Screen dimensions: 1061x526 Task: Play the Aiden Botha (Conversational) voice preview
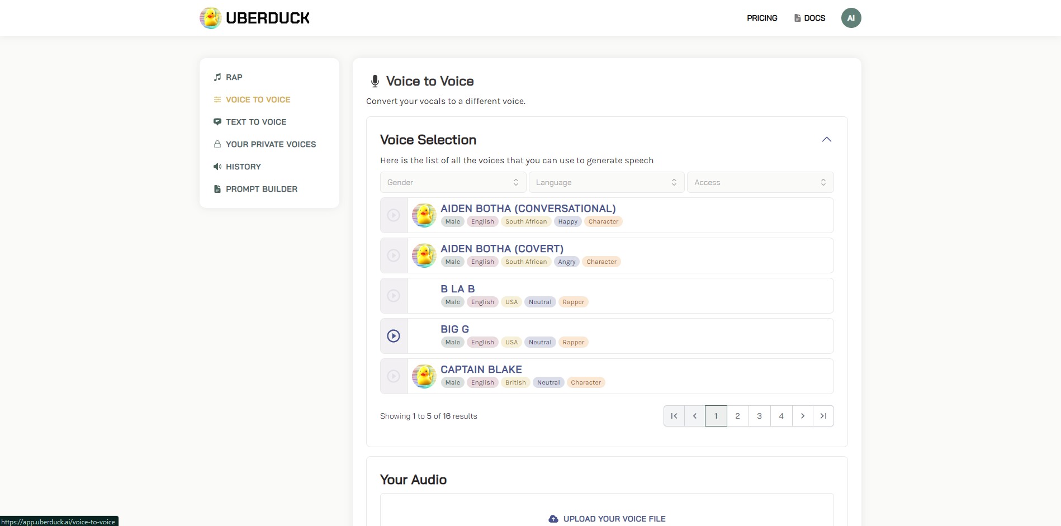tap(394, 215)
